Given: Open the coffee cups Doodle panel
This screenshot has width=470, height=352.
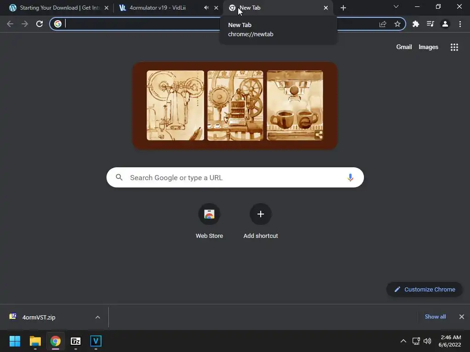Looking at the screenshot, I should tap(295, 105).
